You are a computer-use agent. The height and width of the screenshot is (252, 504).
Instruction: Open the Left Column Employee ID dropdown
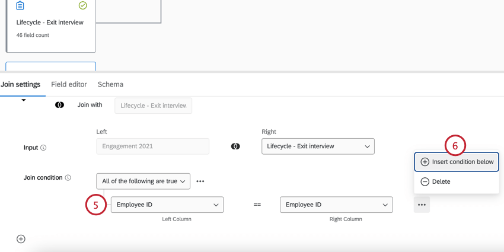tap(167, 205)
